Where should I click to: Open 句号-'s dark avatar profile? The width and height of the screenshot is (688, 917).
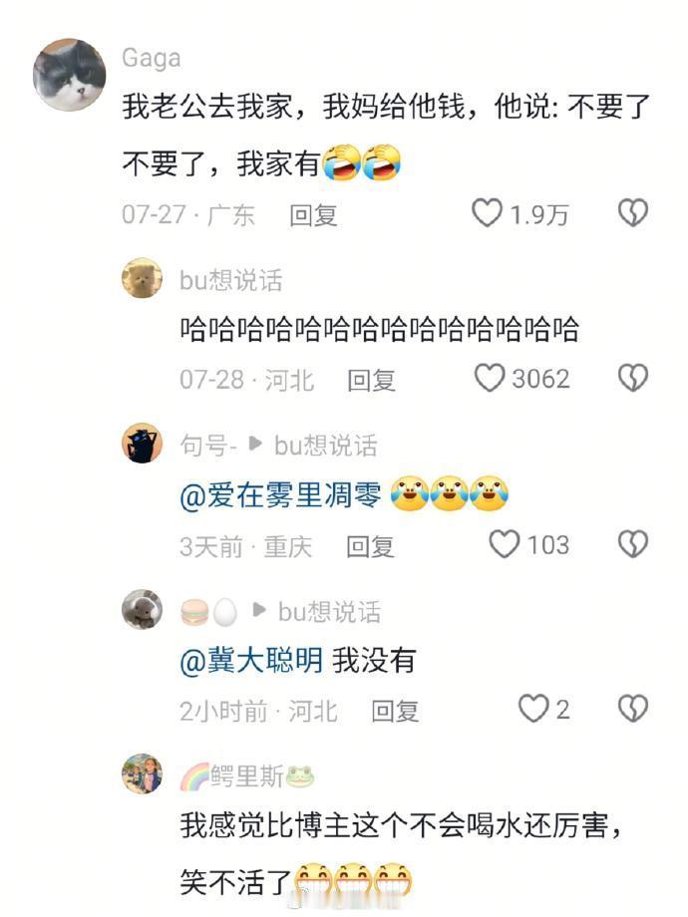click(x=143, y=444)
